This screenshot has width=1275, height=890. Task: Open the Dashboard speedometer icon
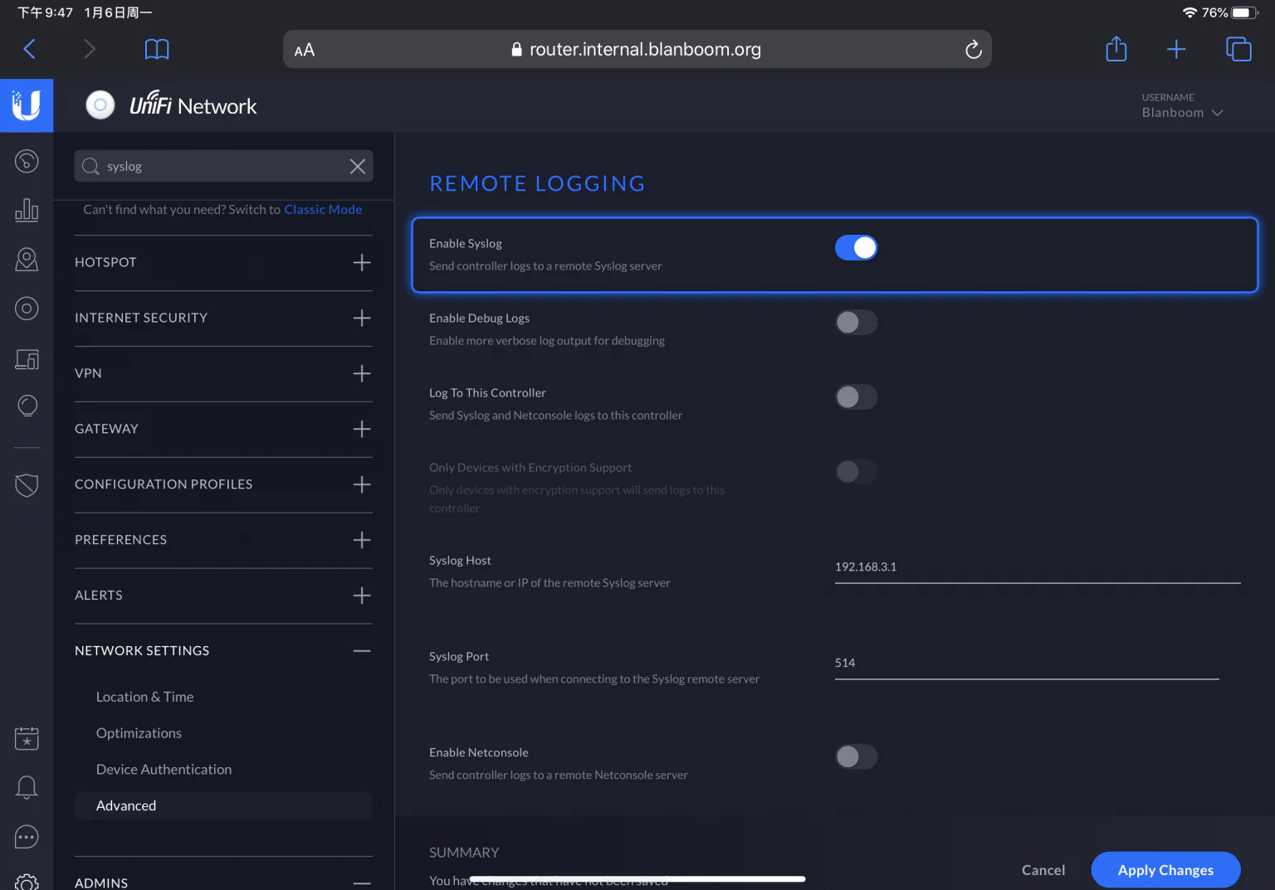point(27,161)
